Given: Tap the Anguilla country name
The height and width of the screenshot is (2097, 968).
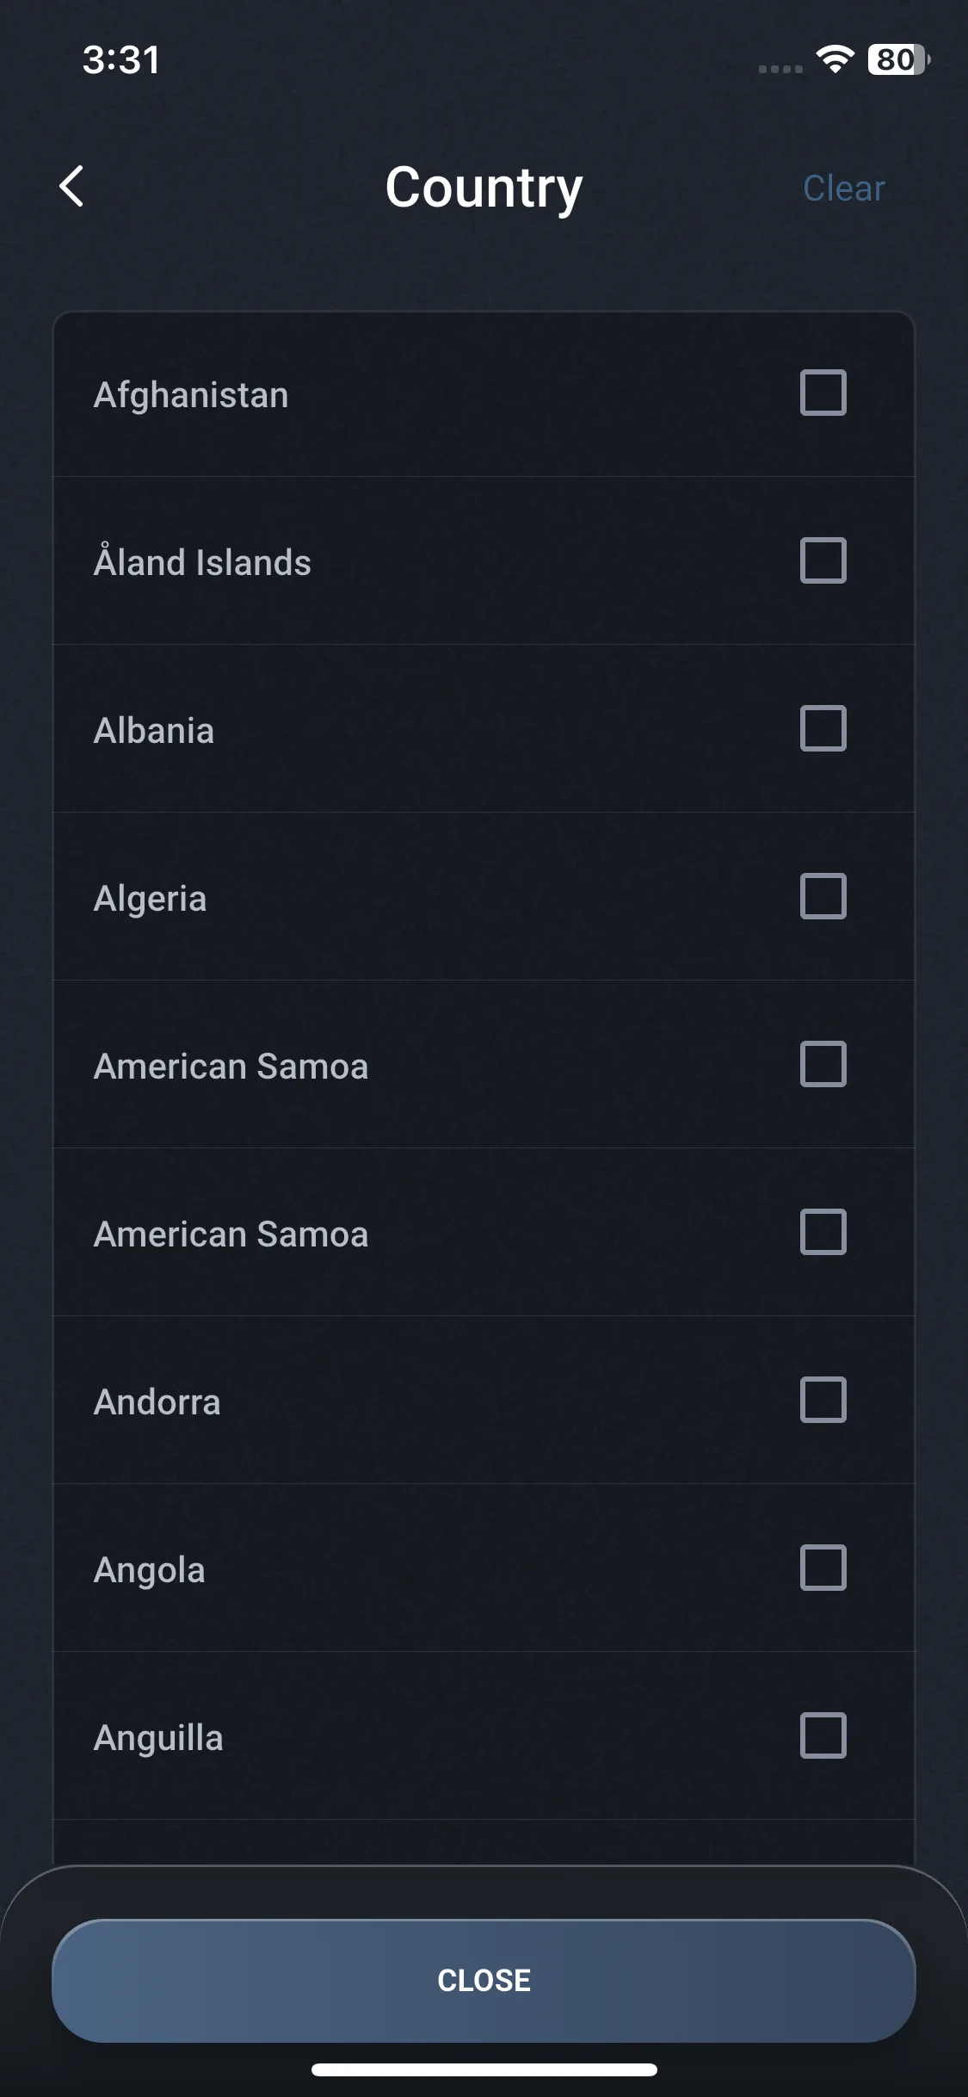Looking at the screenshot, I should point(158,1738).
